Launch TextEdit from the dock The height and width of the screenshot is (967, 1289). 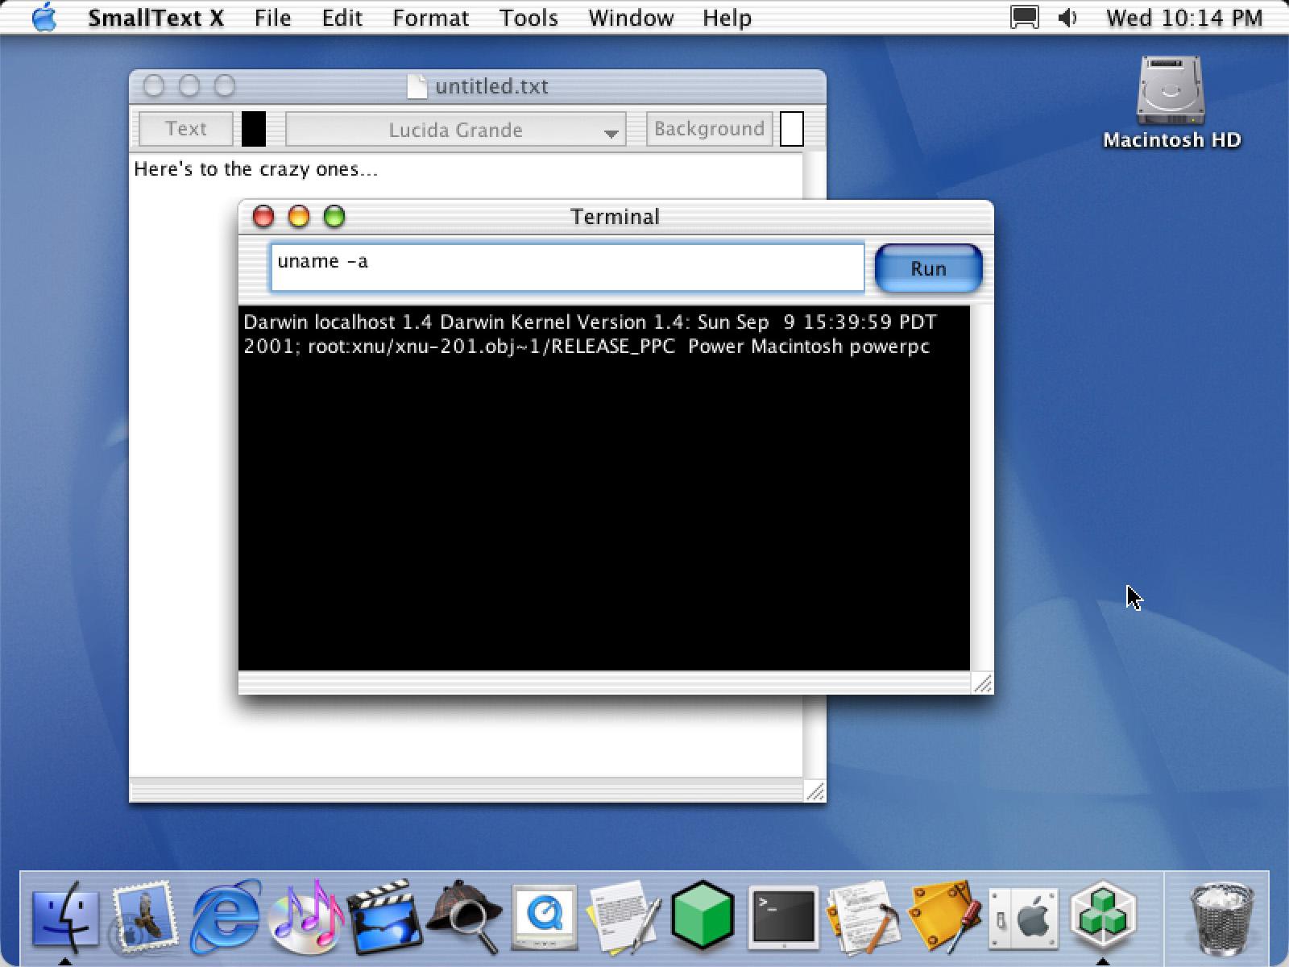[624, 916]
